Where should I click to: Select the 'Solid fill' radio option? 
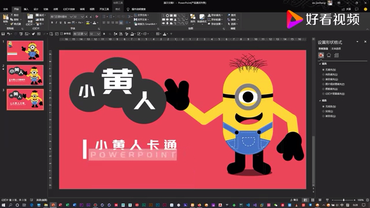coord(323,75)
